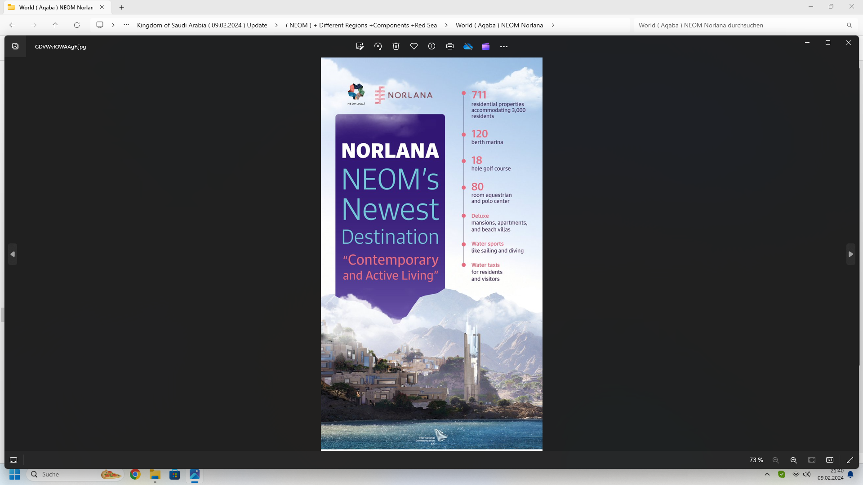Screen dimensions: 863x485
Task: Show hidden system tray icons chevron
Action: pos(767,474)
